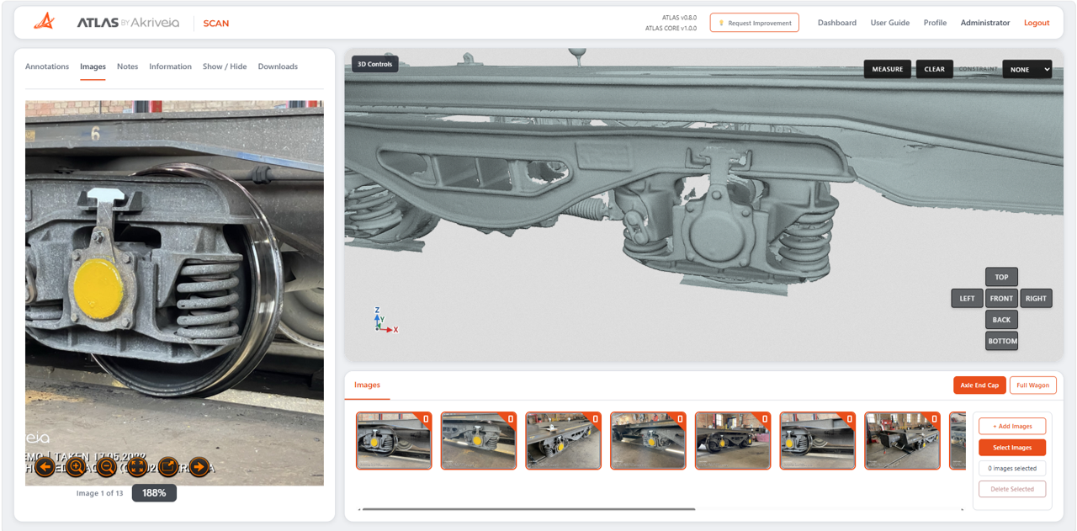
Task: Switch the 3D view to TOP
Action: (x=1001, y=277)
